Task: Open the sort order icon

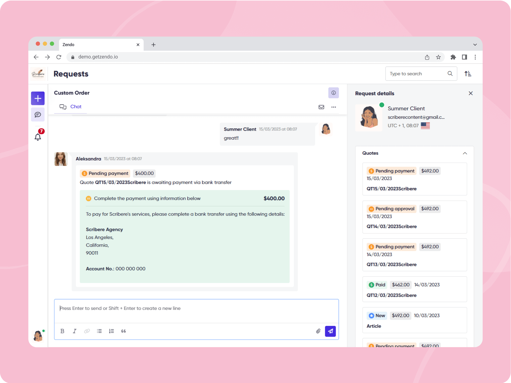Action: click(x=468, y=74)
